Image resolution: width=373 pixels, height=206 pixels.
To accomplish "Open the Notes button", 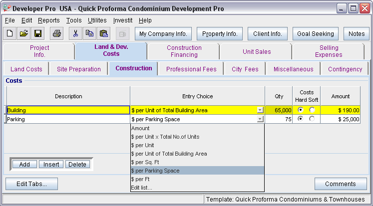I will (357, 34).
